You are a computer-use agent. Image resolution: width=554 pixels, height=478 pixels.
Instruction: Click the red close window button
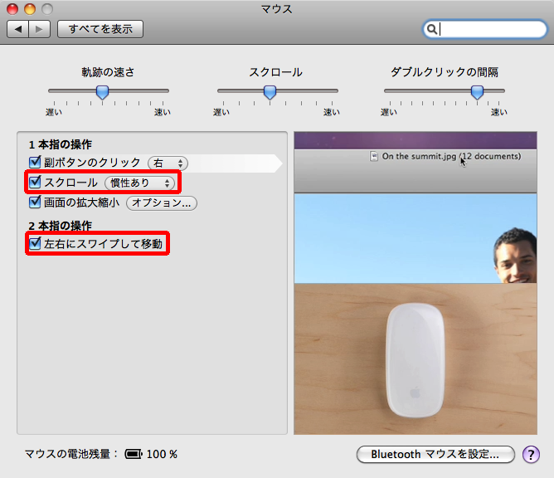click(x=12, y=9)
